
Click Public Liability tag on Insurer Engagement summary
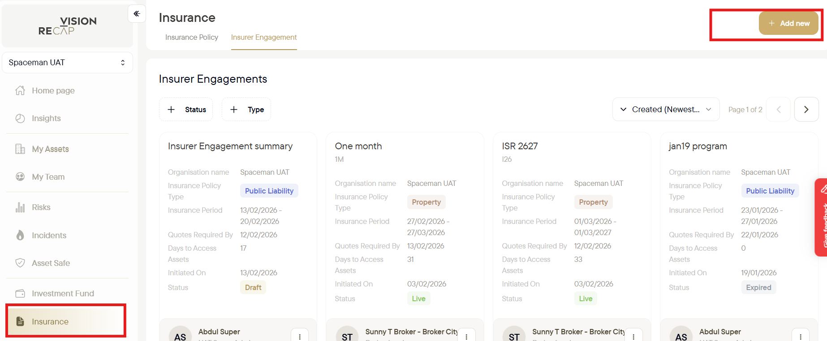tap(269, 191)
